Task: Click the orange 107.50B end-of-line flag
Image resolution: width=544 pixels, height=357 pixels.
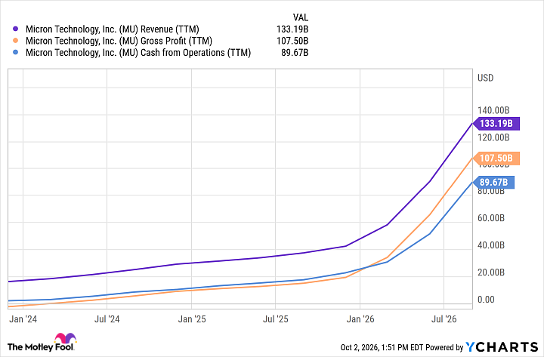Action: pyautogui.click(x=496, y=158)
